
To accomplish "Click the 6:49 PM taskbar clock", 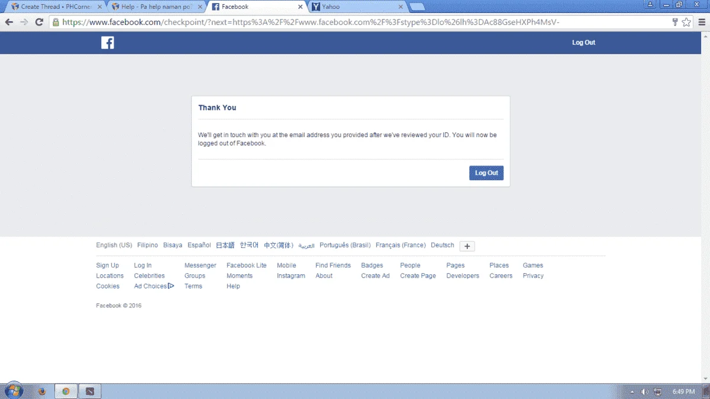I will click(684, 391).
